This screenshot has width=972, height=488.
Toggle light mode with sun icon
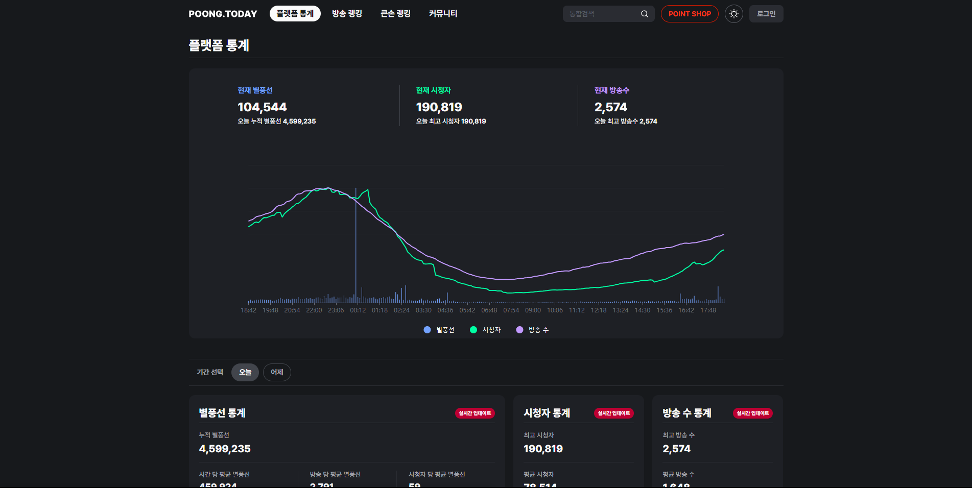733,14
